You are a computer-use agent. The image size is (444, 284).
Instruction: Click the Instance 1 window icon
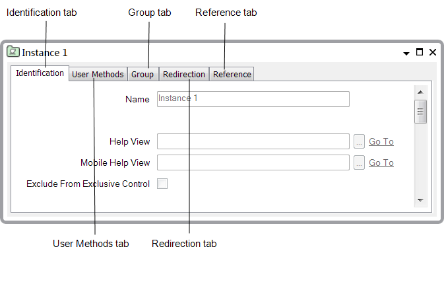pos(13,52)
